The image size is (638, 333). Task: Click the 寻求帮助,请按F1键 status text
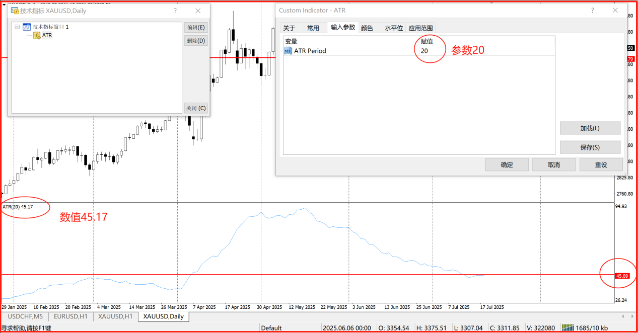(26, 328)
